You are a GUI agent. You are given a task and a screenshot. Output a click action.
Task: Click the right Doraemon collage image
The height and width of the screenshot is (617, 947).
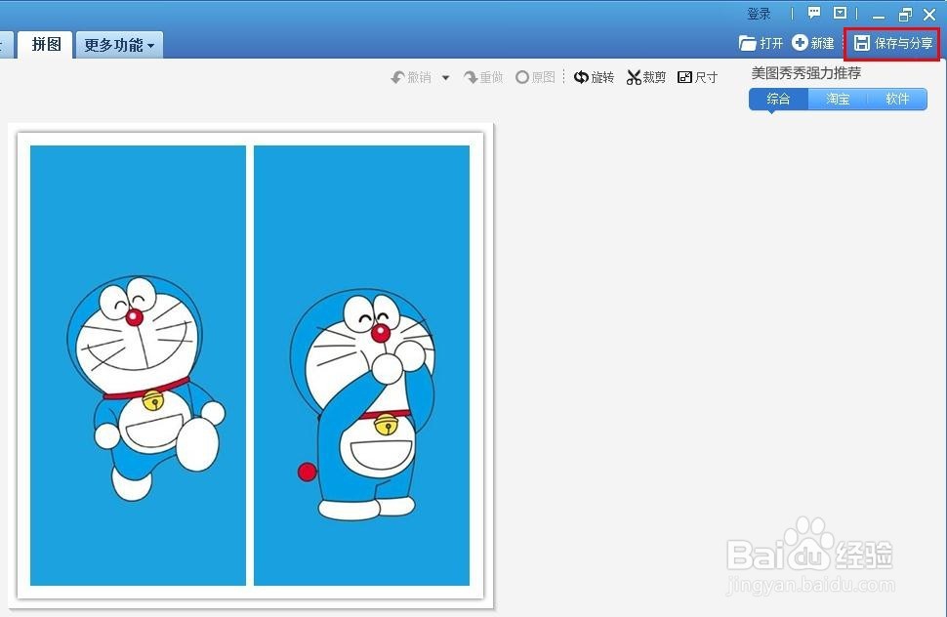(362, 365)
